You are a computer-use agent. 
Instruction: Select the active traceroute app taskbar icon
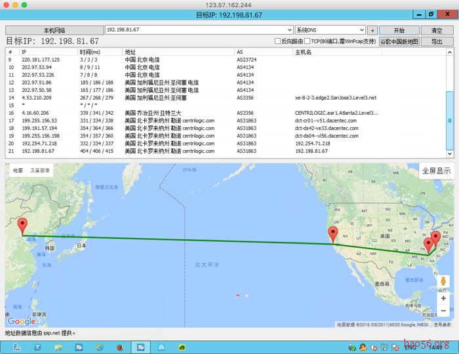coord(141,347)
